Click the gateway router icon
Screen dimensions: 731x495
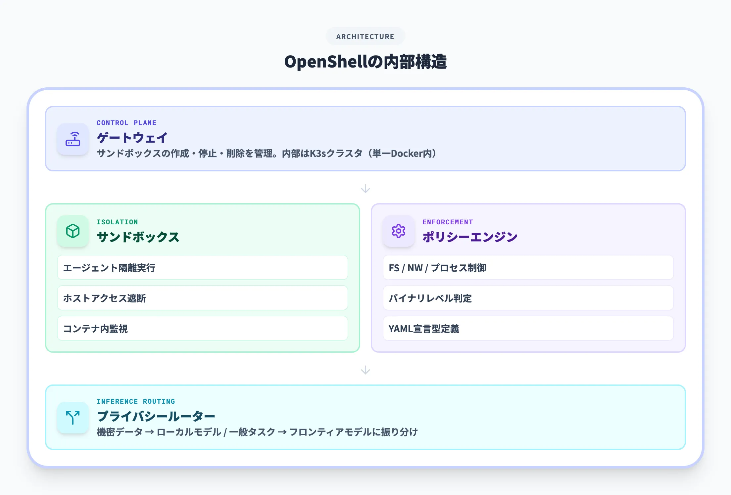(x=73, y=139)
